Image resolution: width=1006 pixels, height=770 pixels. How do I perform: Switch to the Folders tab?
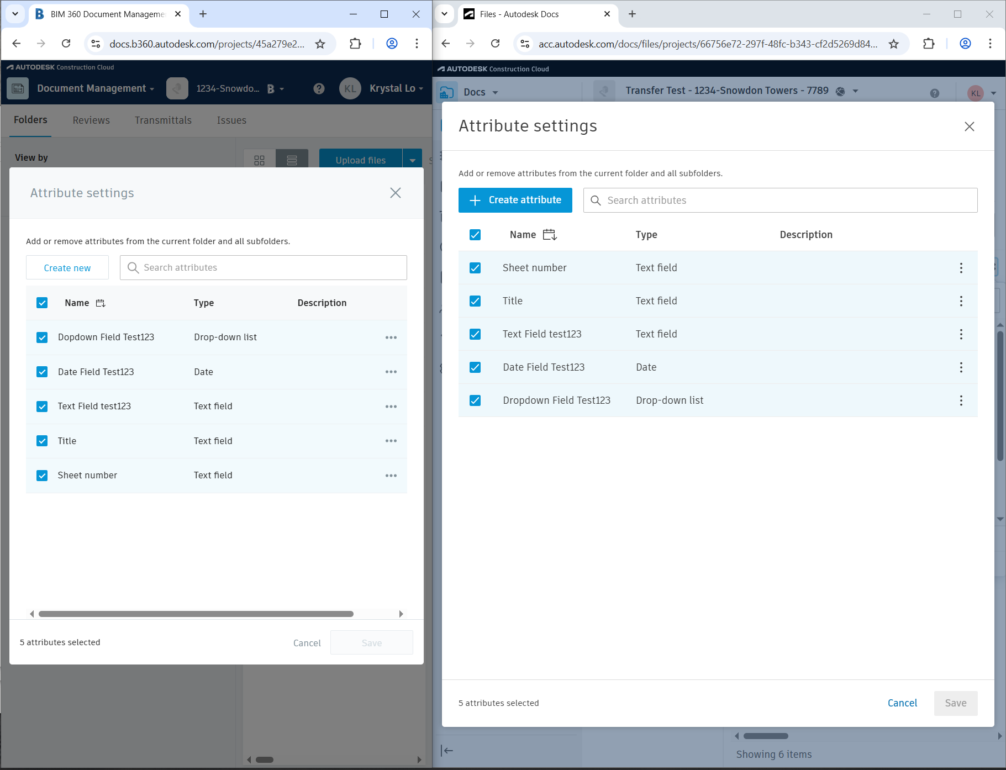click(x=30, y=120)
